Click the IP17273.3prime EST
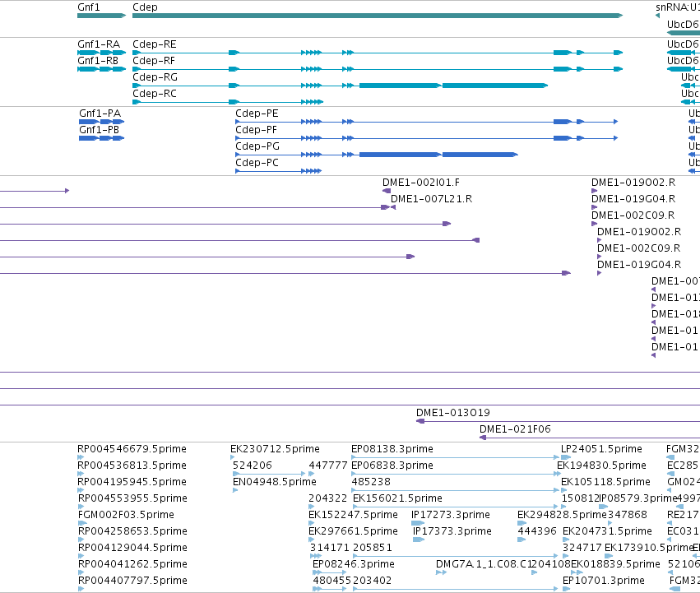This screenshot has height=593, width=700. tap(451, 515)
